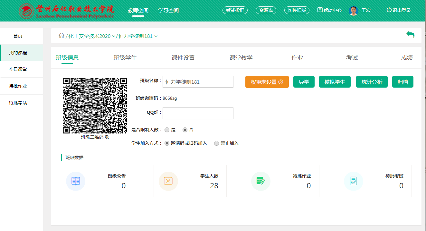Click the 学生人数 count 28

pos(214,186)
